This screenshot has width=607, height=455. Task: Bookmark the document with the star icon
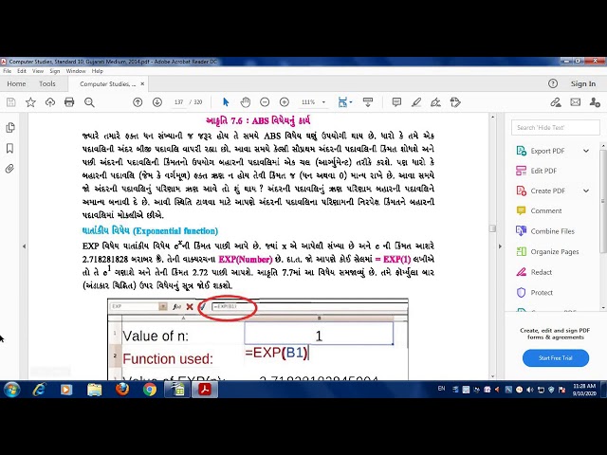[x=30, y=102]
